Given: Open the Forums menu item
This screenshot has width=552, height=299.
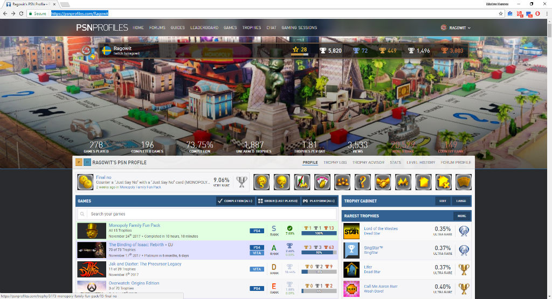Looking at the screenshot, I should click(157, 27).
